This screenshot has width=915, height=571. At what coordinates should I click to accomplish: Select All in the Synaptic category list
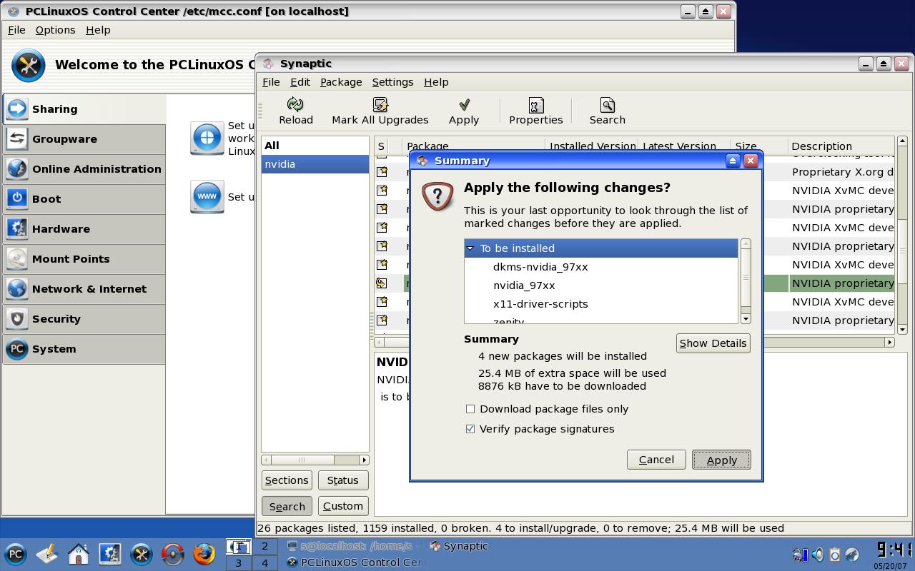click(315, 146)
